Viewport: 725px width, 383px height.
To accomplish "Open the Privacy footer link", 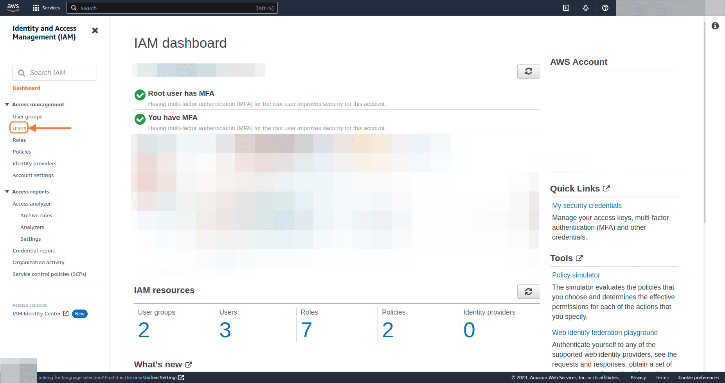I will (638, 378).
